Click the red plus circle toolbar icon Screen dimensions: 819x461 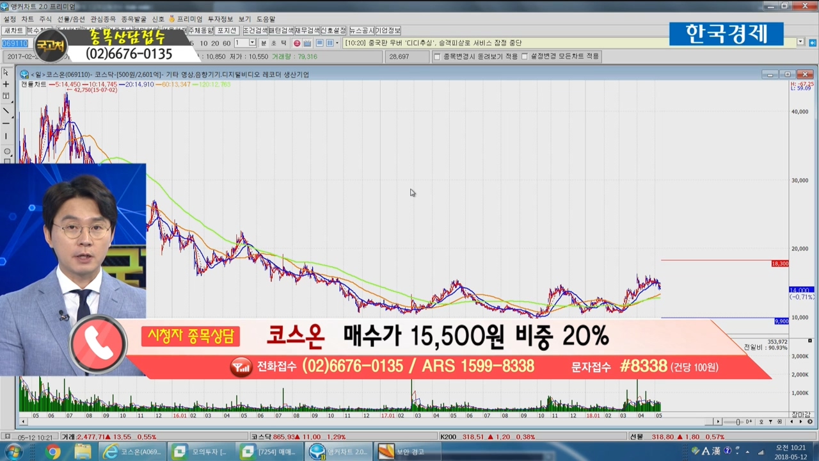tap(297, 43)
